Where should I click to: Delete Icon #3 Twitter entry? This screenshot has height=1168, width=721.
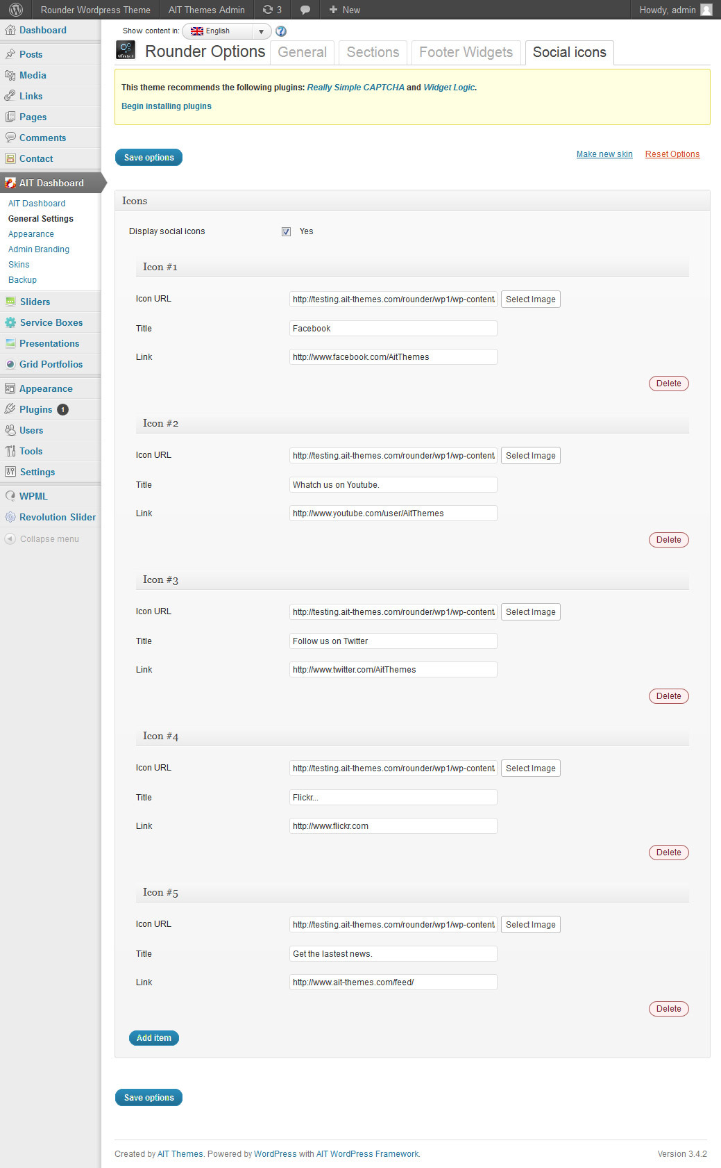(668, 696)
